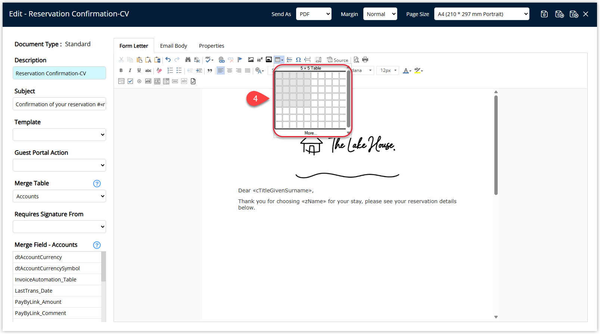This screenshot has height=334, width=600.
Task: Open the Page Size A4 dropdown
Action: [482, 14]
